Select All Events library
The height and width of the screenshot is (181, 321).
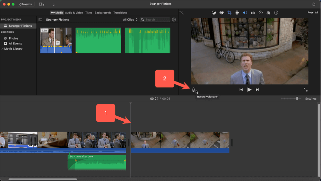point(15,43)
